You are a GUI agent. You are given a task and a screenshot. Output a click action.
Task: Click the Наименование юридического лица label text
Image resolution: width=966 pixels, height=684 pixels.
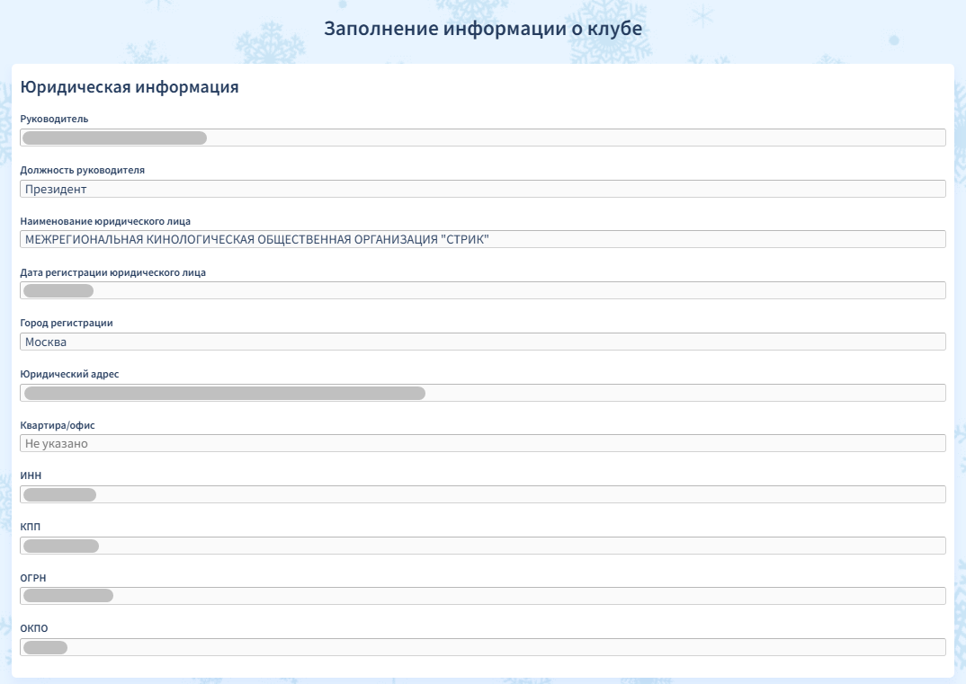[105, 221]
